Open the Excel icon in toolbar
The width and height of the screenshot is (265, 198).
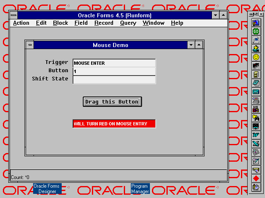[256, 144]
